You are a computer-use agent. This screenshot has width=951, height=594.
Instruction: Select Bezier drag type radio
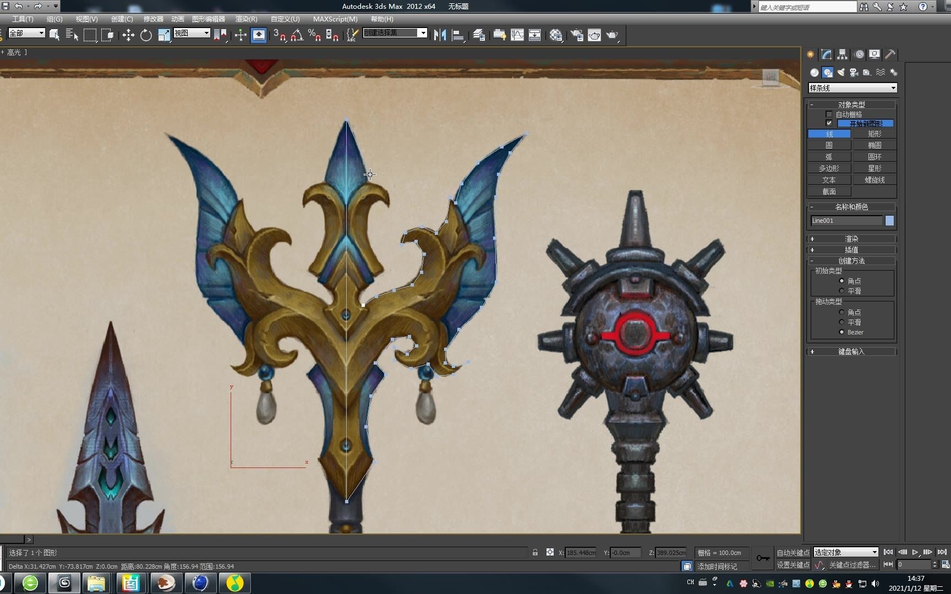(841, 332)
